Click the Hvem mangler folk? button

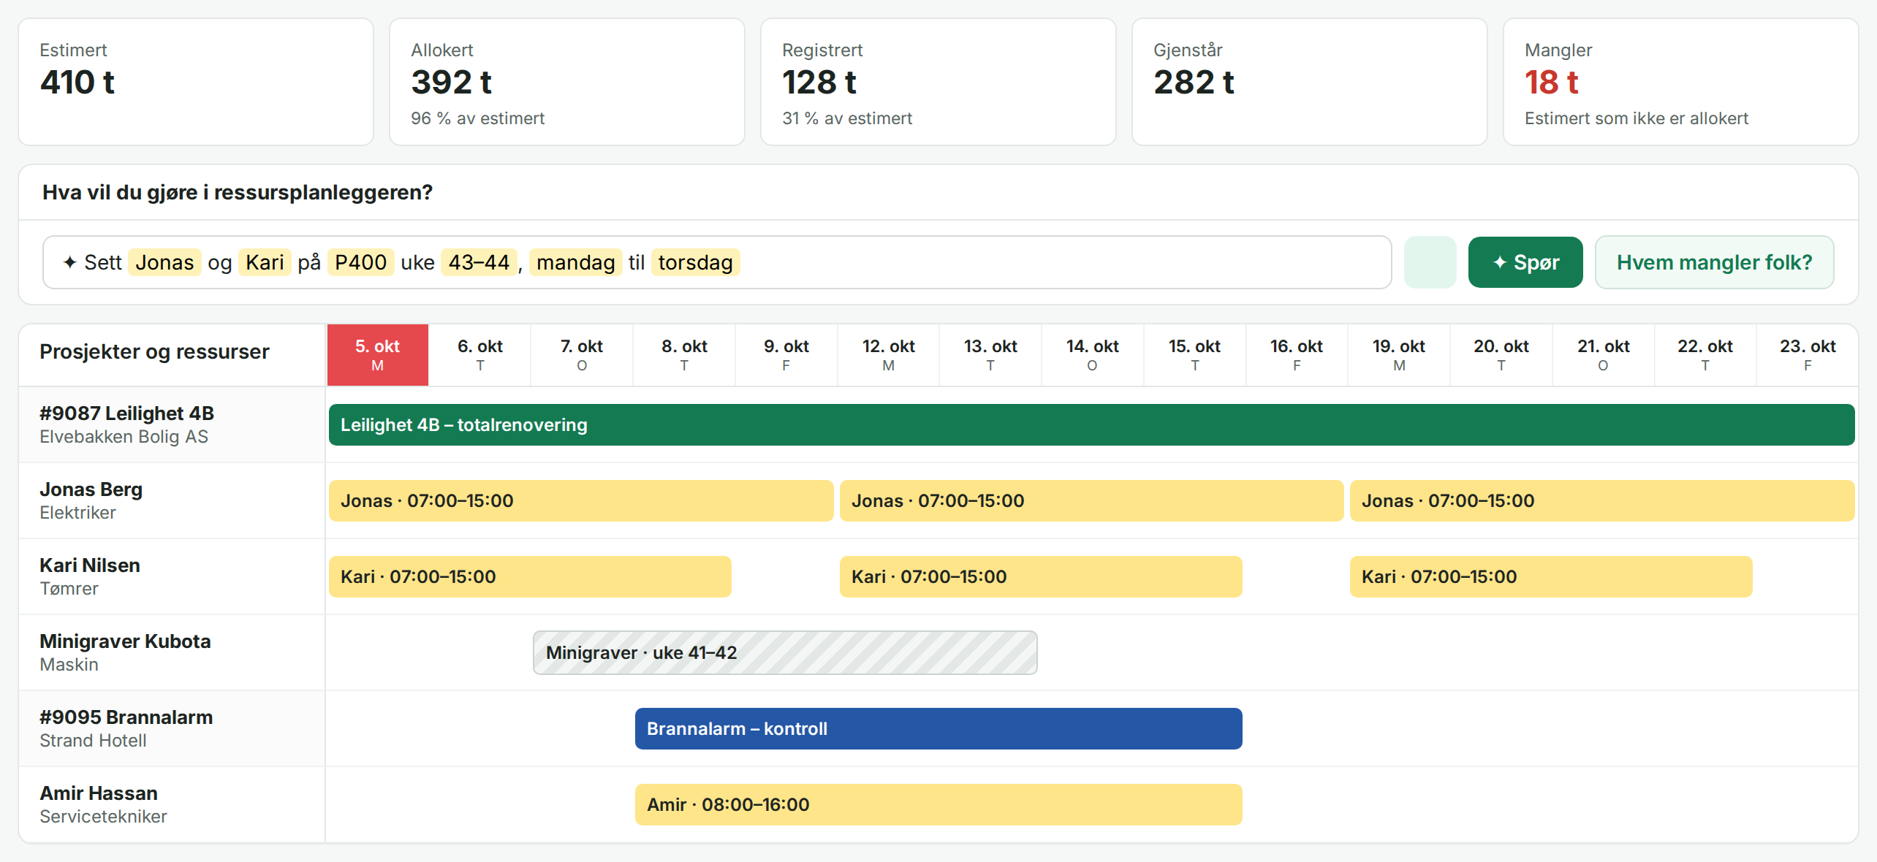tap(1714, 262)
